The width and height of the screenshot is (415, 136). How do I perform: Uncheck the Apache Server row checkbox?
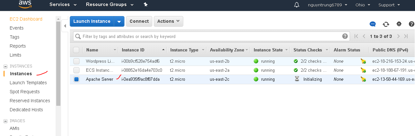coord(76,79)
